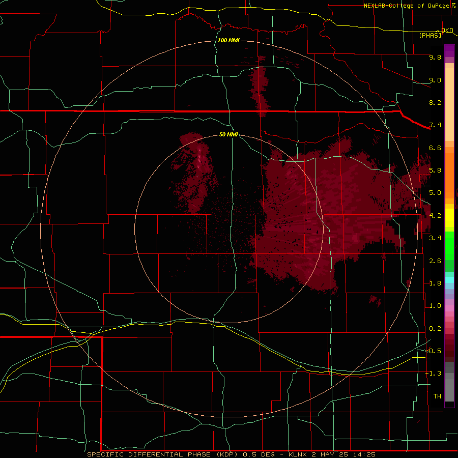Click the NEXLAB-College of DuPage credit text
The height and width of the screenshot is (458, 458).
coord(406,6)
